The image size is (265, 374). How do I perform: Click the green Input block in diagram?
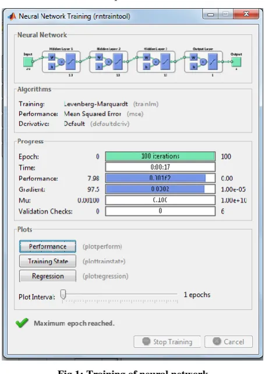[x=28, y=62]
